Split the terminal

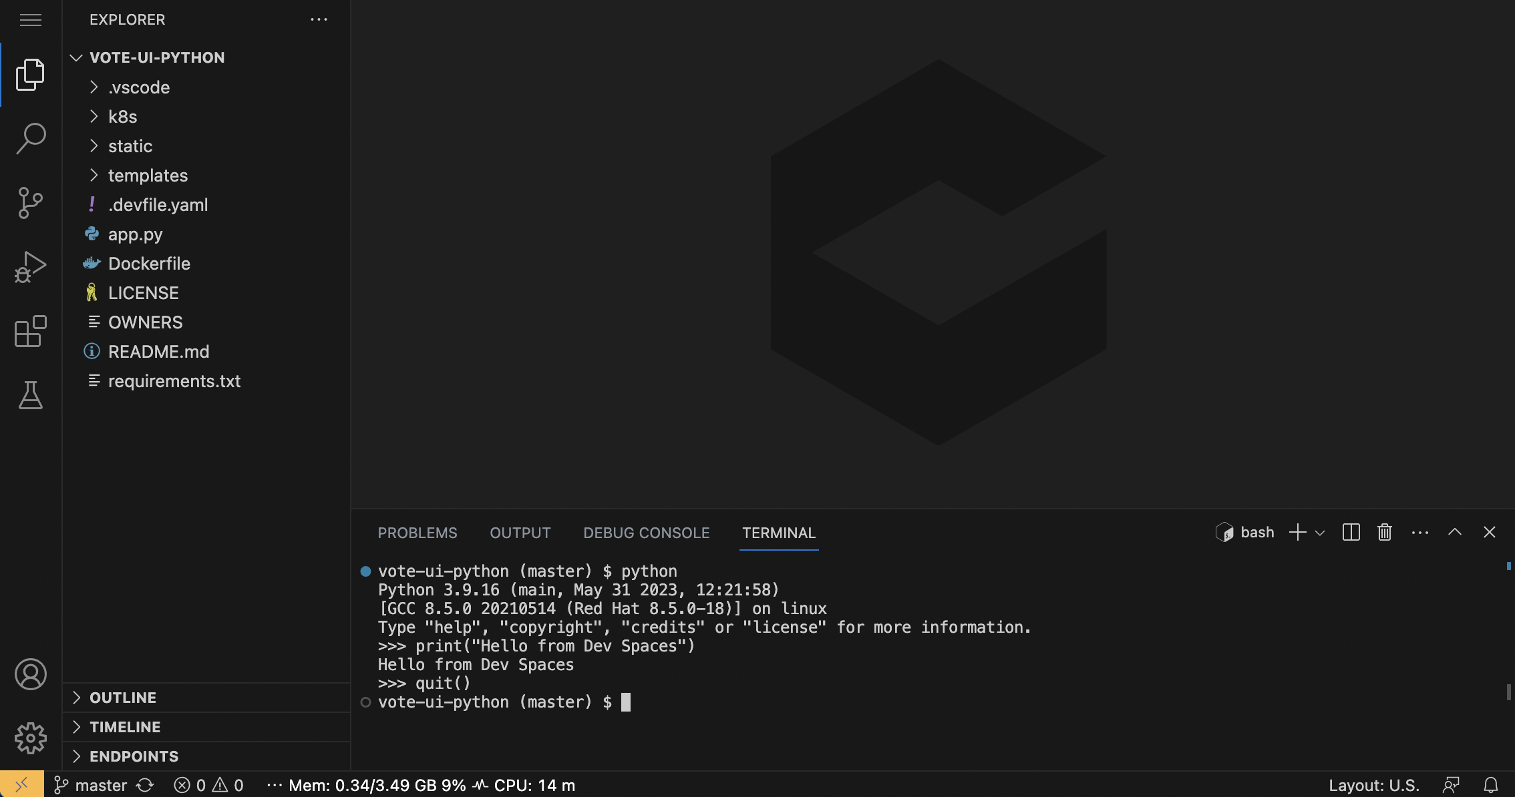(x=1351, y=532)
